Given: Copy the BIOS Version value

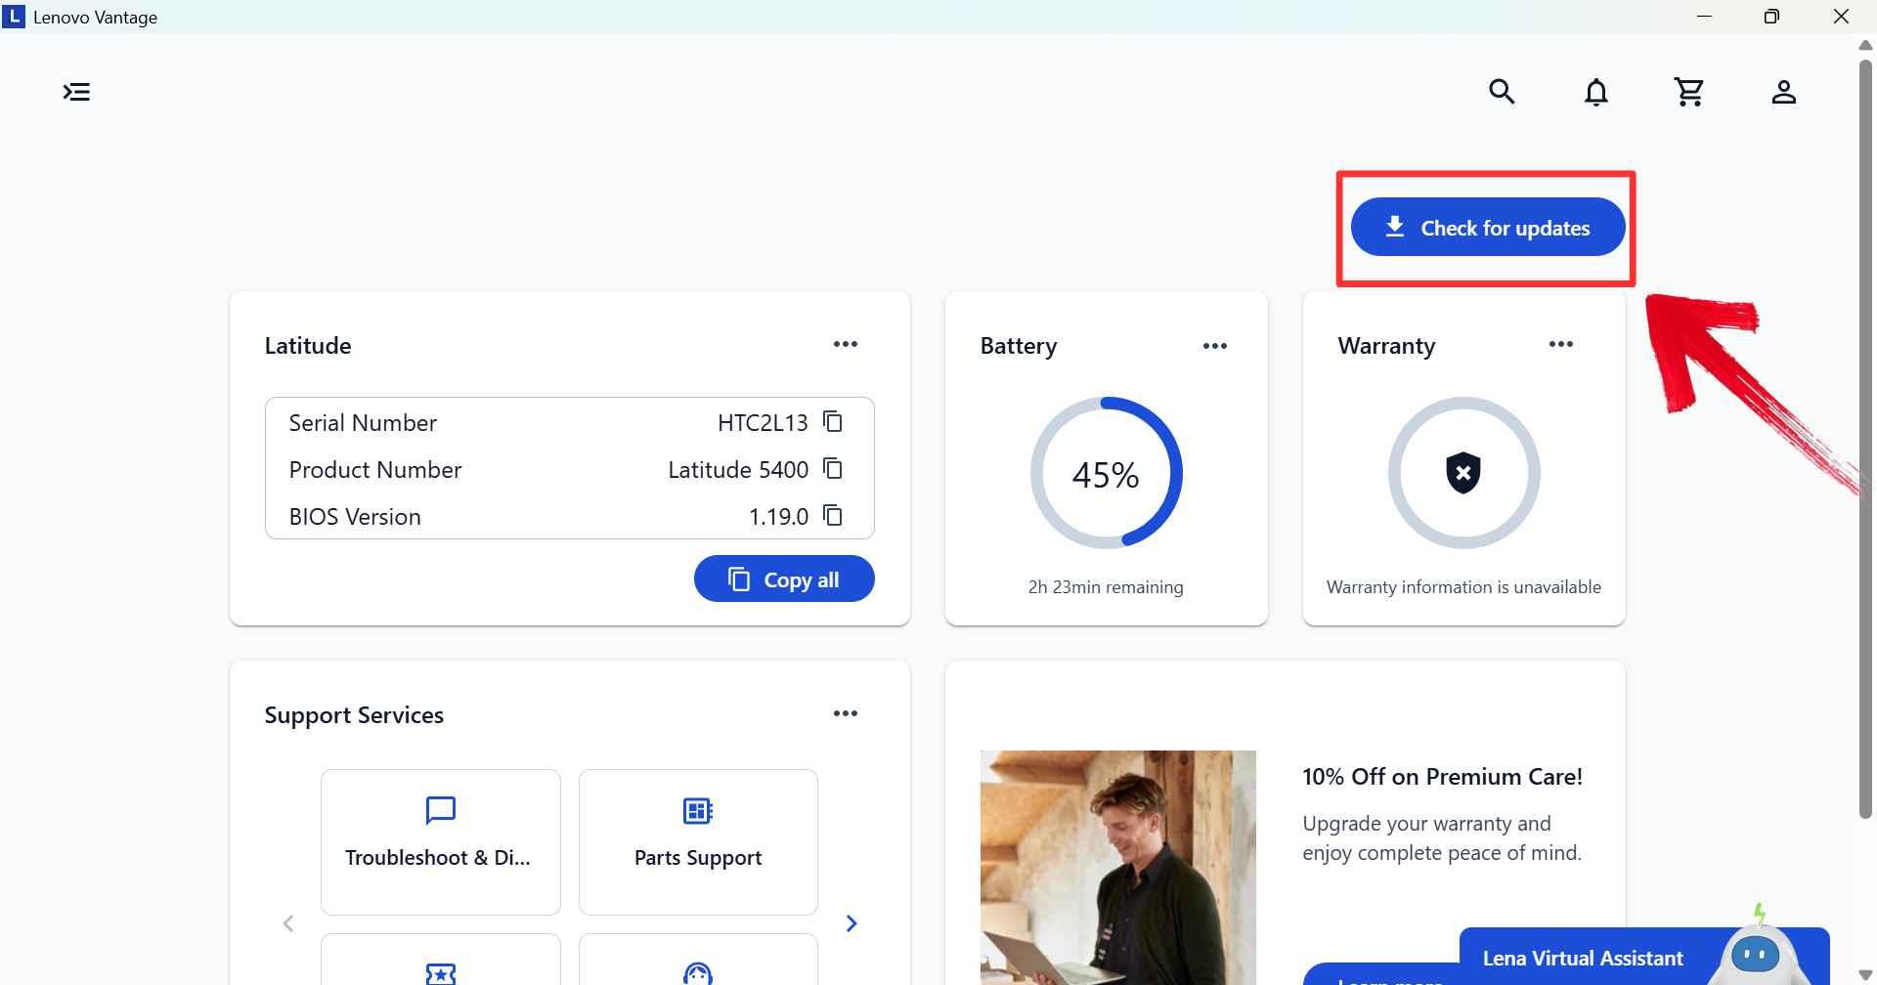Looking at the screenshot, I should point(833,516).
